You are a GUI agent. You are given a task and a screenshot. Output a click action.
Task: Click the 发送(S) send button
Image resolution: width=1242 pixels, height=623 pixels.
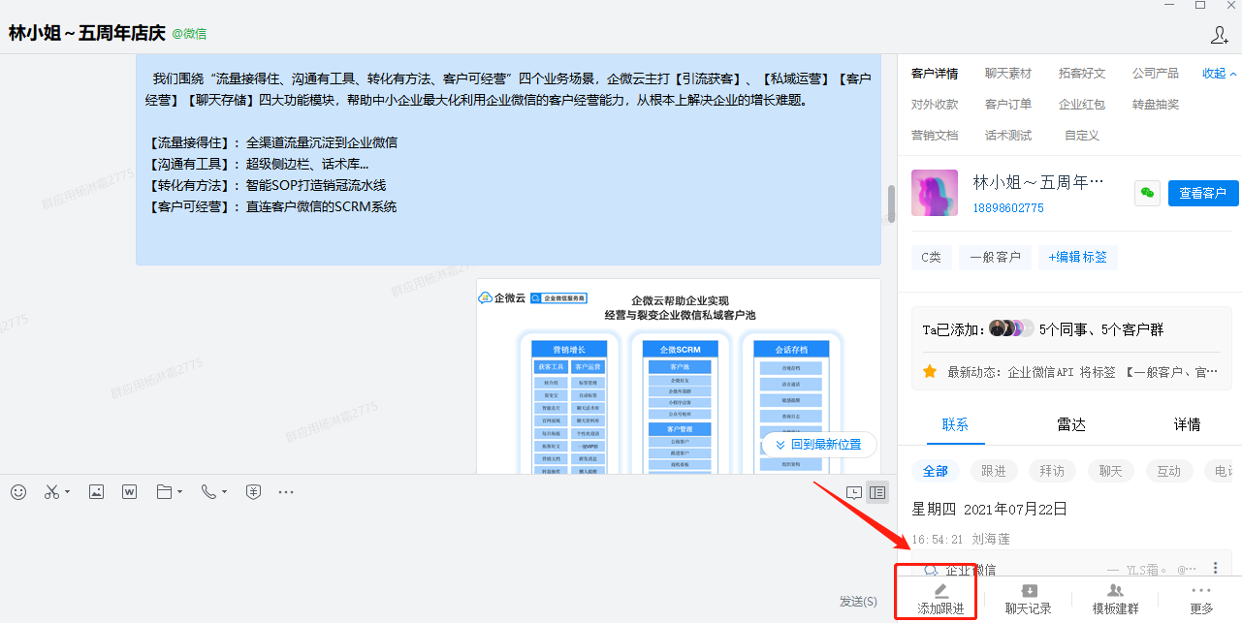click(858, 602)
